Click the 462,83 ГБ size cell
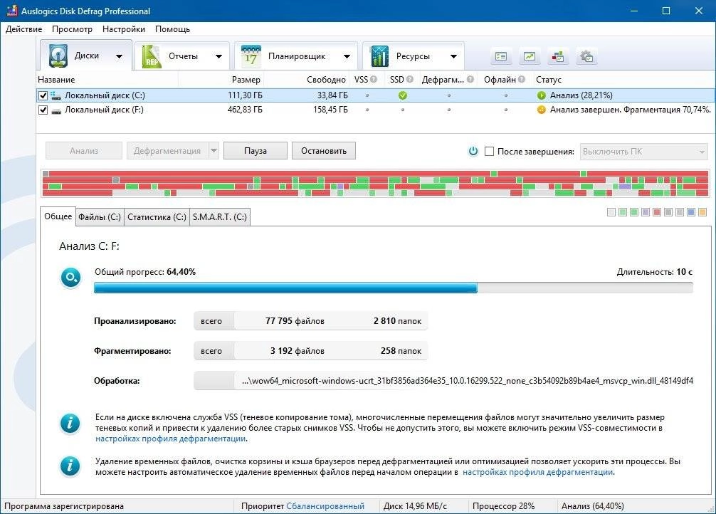Viewport: 716px width, 514px height. point(245,110)
